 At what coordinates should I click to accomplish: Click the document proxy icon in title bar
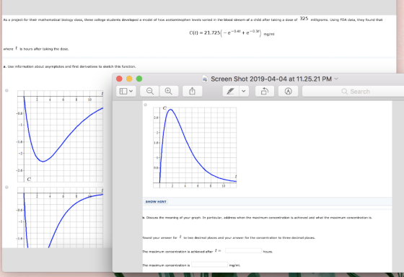point(205,79)
